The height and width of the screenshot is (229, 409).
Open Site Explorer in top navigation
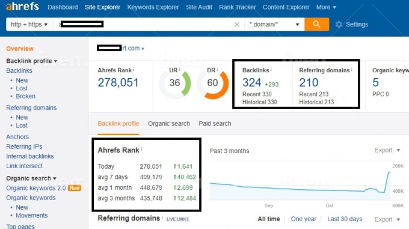102,7
